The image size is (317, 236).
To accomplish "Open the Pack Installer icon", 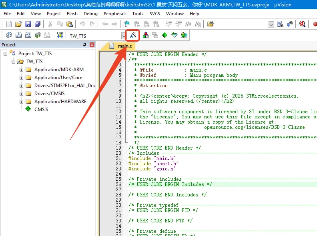I will [x=184, y=35].
